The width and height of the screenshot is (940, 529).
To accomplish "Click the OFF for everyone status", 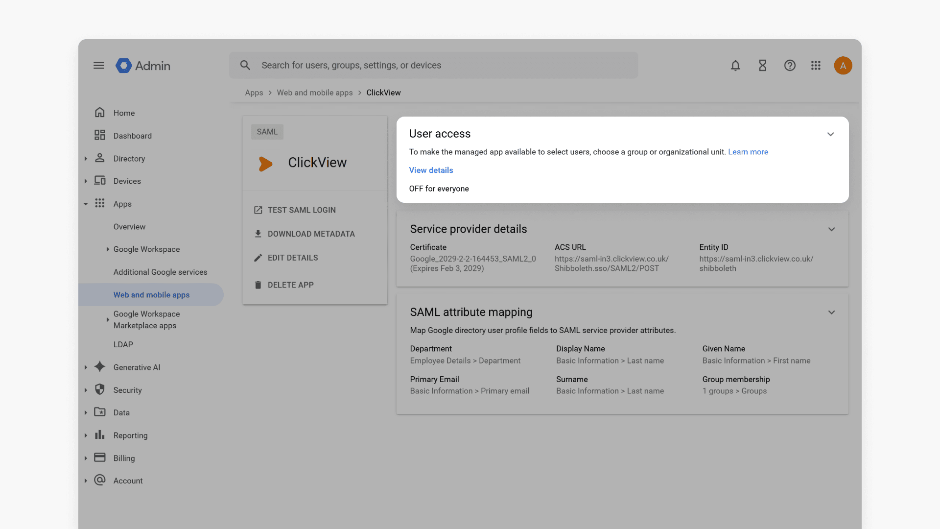I will [x=439, y=189].
